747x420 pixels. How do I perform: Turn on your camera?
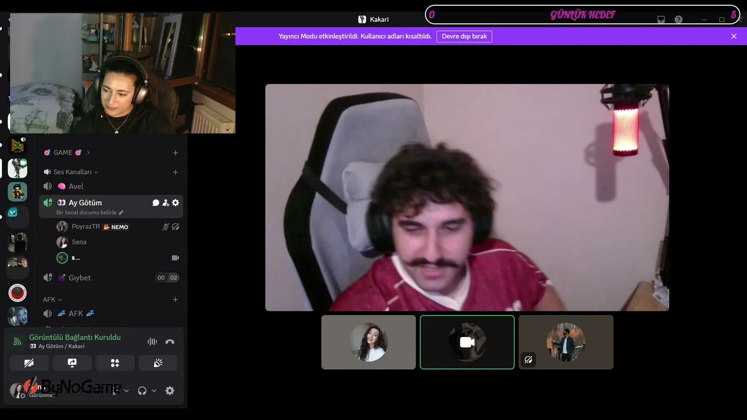[29, 363]
